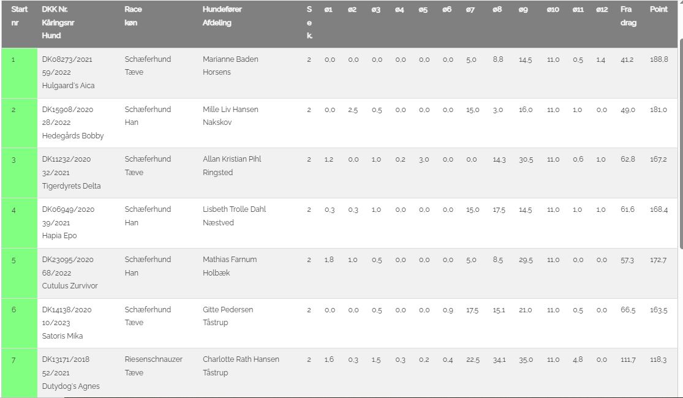Viewport: 683px width, 398px height.
Task: Click the 'Fra drag' column header
Action: click(x=628, y=17)
